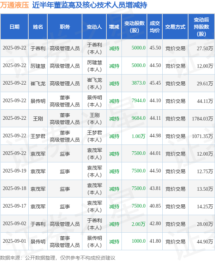The width and height of the screenshot is (215, 261).
Task: Click the 近半年董监高及核心技术人员增减持 heading
Action: 90,5
